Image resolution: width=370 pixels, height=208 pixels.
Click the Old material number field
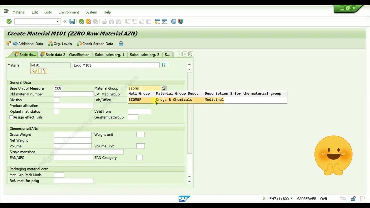[74, 94]
